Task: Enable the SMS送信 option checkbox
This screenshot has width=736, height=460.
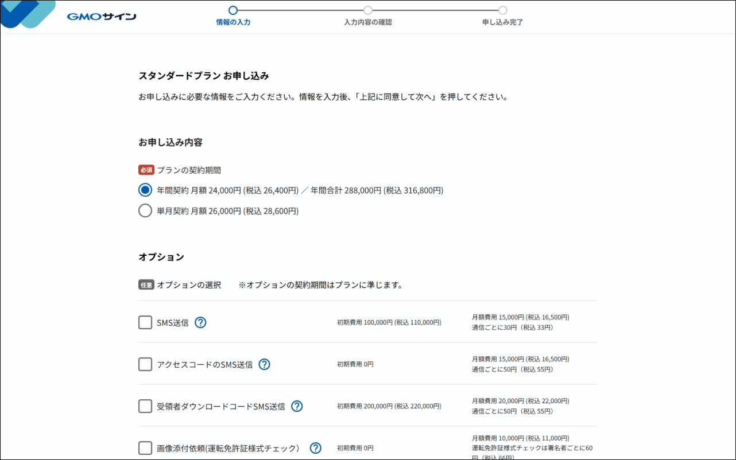Action: point(145,322)
